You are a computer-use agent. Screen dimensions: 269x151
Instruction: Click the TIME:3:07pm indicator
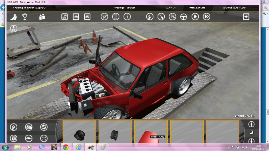click(197, 8)
